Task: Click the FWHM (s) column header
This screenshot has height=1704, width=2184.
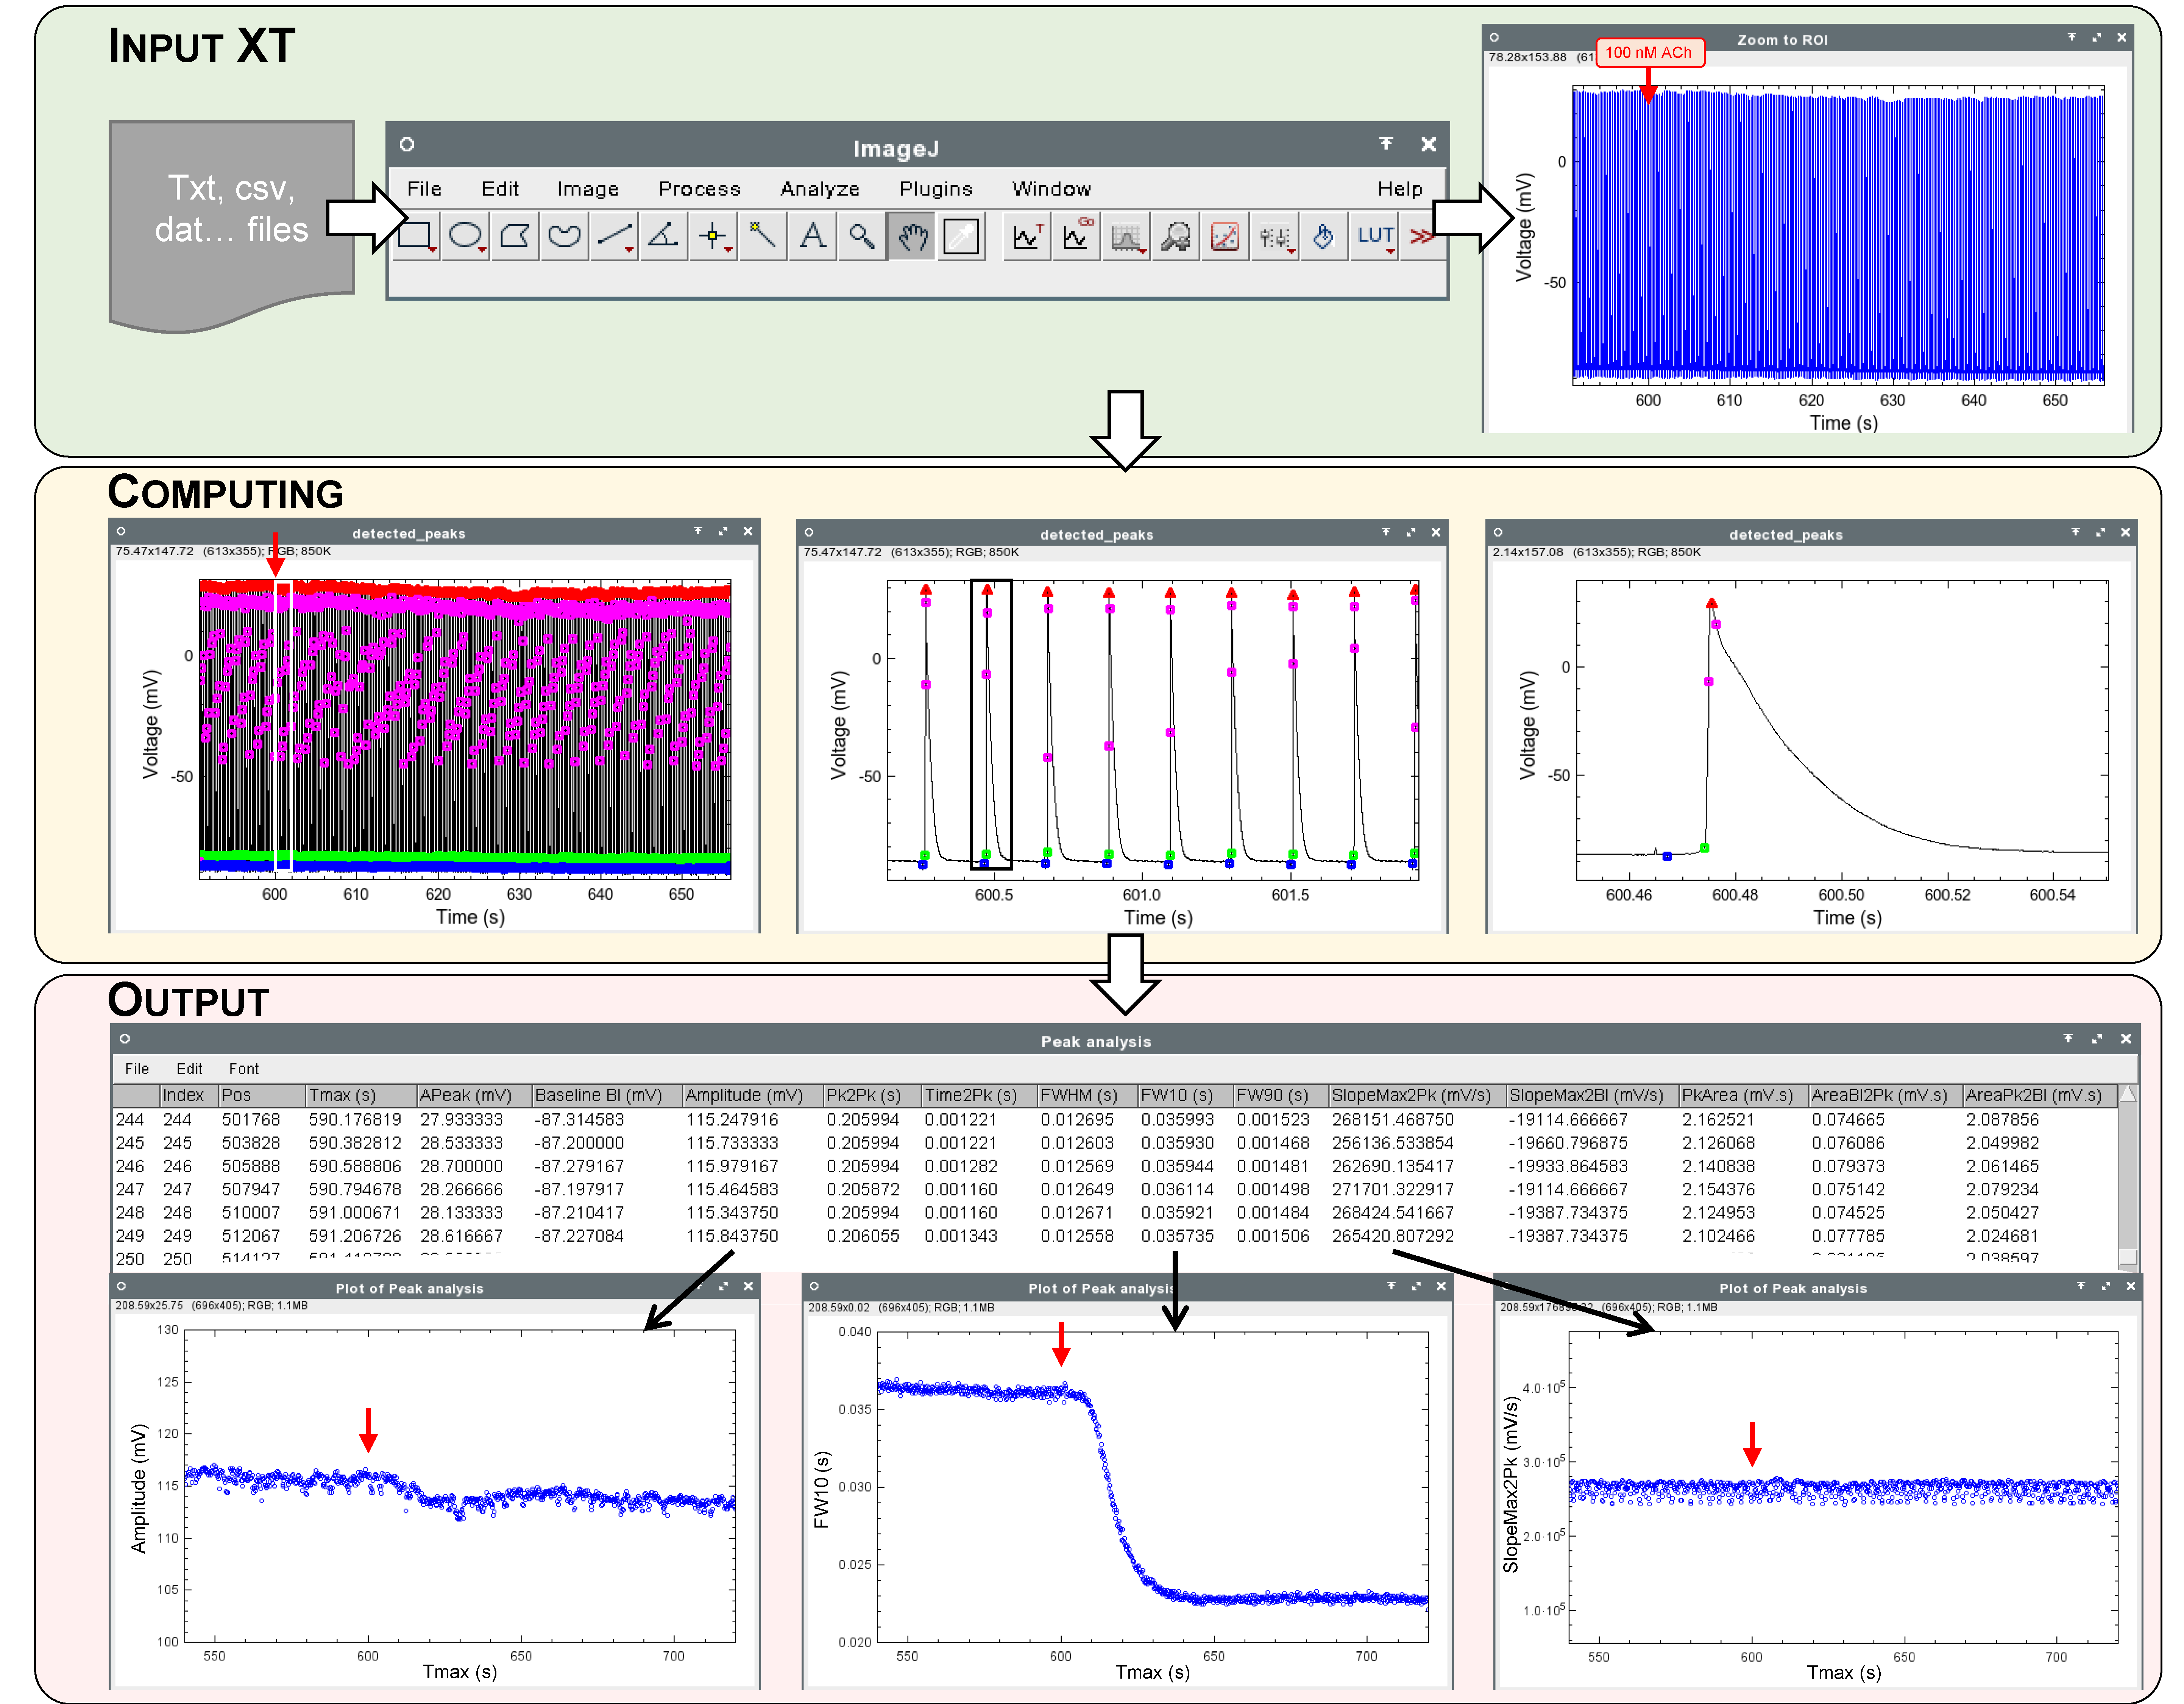Action: point(1087,1096)
